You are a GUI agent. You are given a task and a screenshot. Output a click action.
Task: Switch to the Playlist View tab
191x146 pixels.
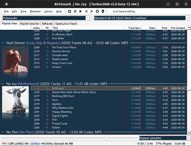(9, 23)
